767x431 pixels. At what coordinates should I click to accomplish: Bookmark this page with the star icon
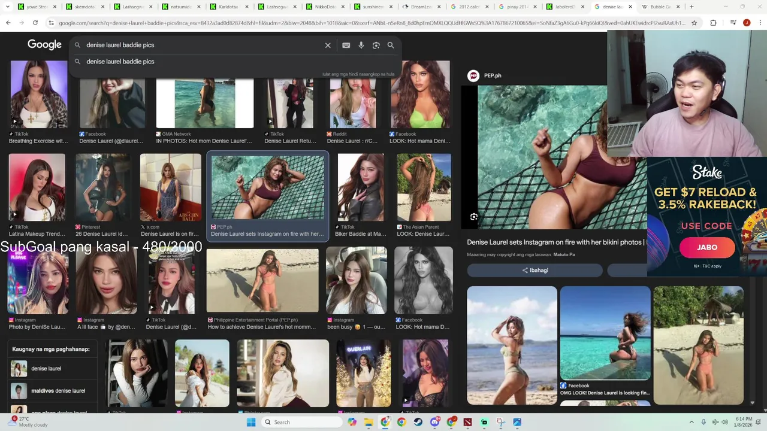(694, 23)
